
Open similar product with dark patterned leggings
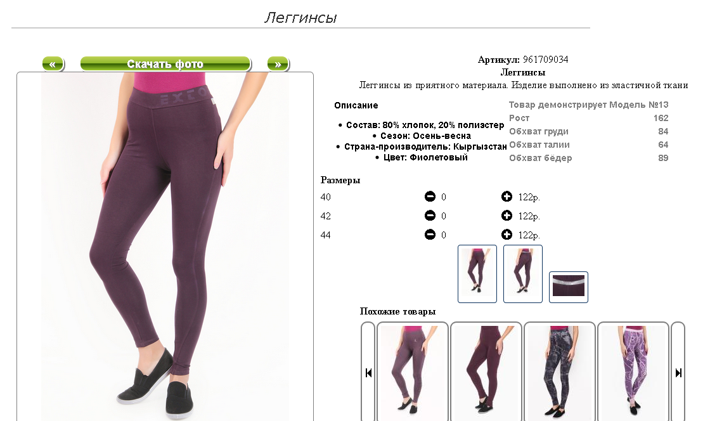[x=560, y=372]
